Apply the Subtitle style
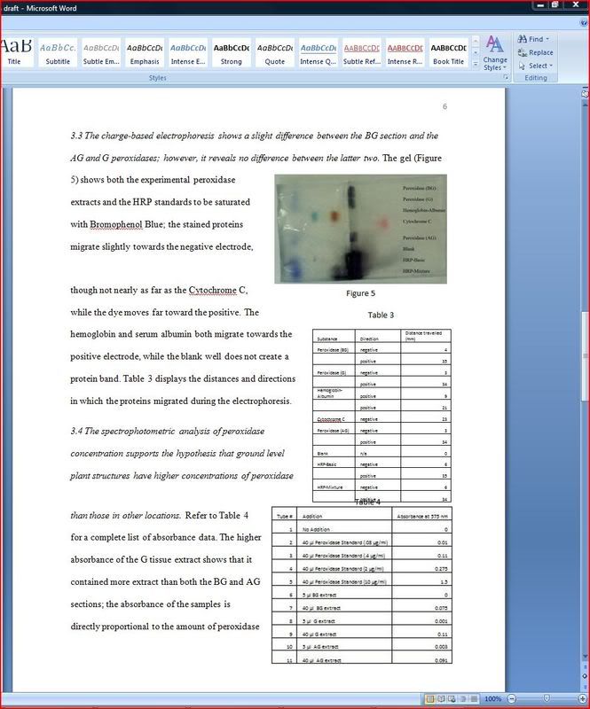 pos(58,52)
